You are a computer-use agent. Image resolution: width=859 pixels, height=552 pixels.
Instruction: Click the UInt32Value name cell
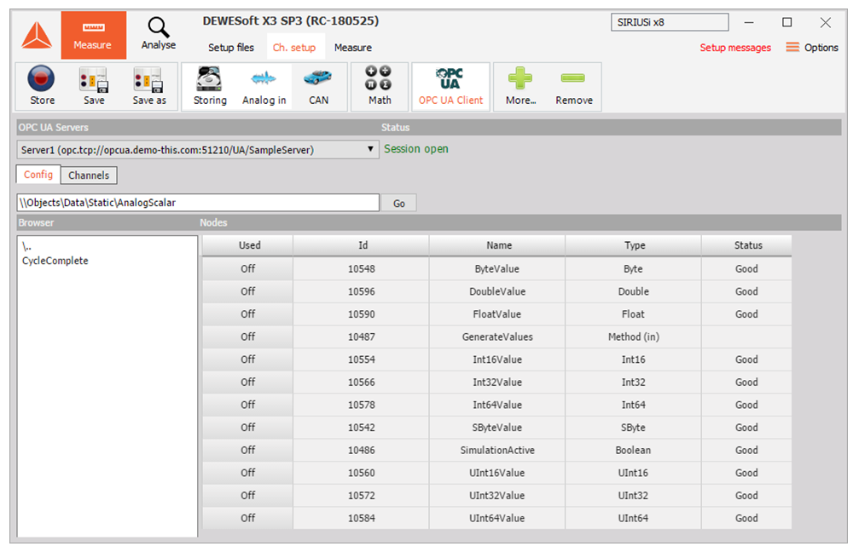pyautogui.click(x=497, y=495)
